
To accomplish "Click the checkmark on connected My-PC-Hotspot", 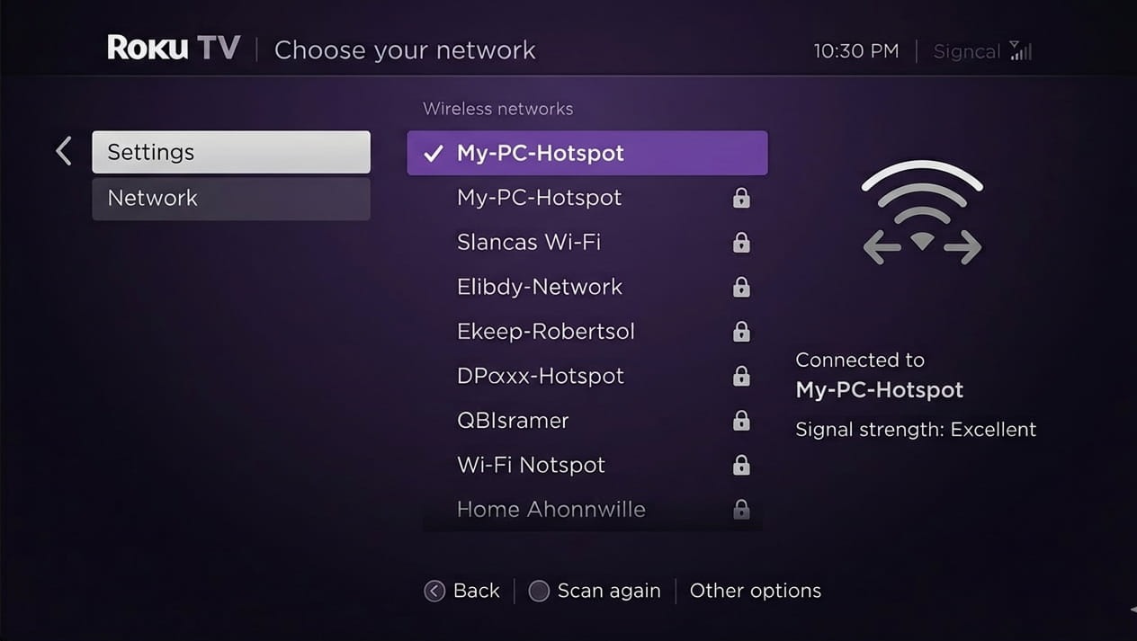I will (434, 153).
